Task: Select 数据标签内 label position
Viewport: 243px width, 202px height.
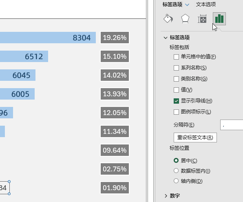Action: point(176,171)
